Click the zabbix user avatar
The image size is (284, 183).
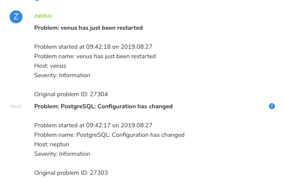click(16, 17)
